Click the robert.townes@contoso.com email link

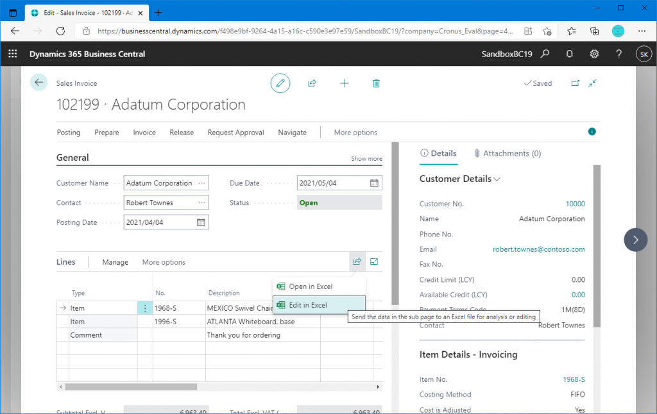539,249
